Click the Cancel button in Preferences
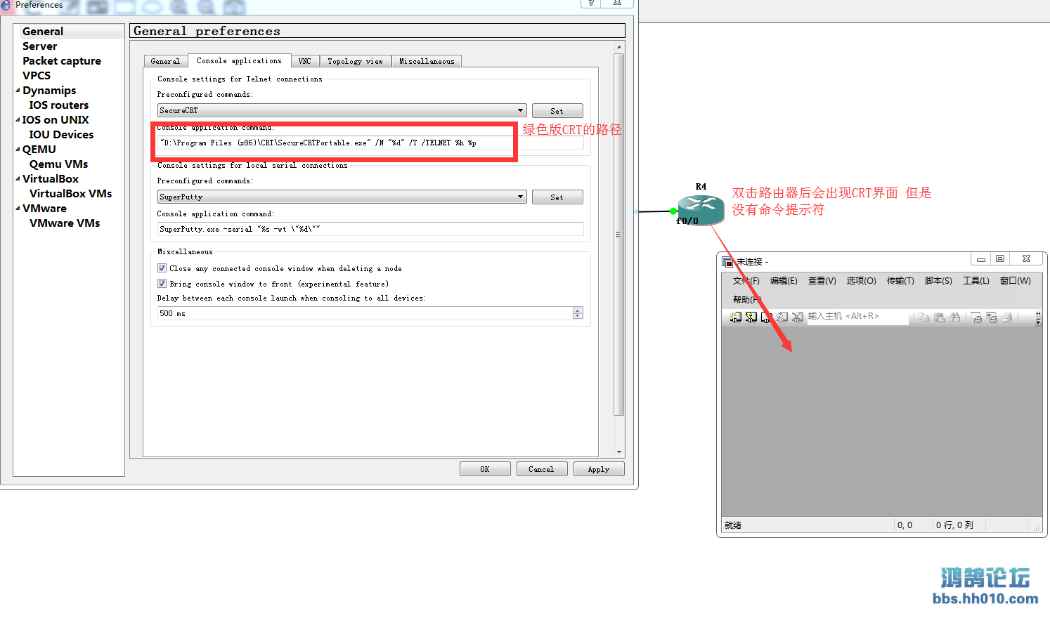This screenshot has width=1050, height=618. [542, 469]
